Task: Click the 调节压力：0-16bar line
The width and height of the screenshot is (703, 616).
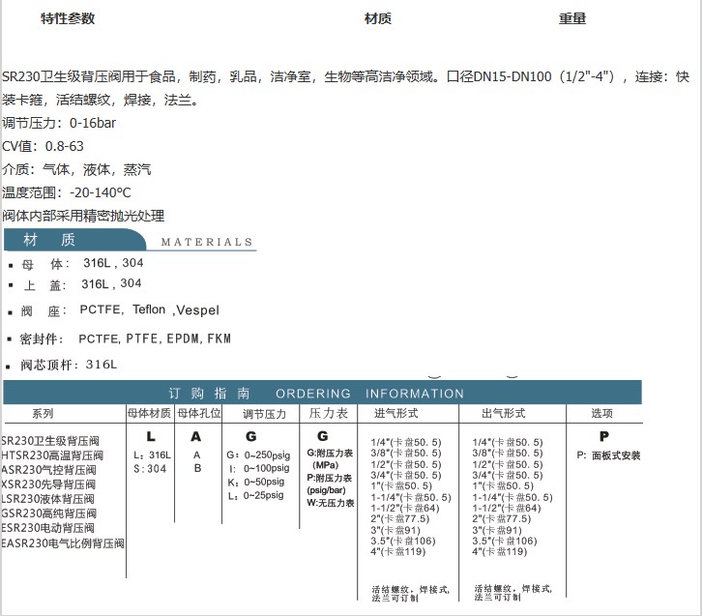Action: click(x=59, y=123)
